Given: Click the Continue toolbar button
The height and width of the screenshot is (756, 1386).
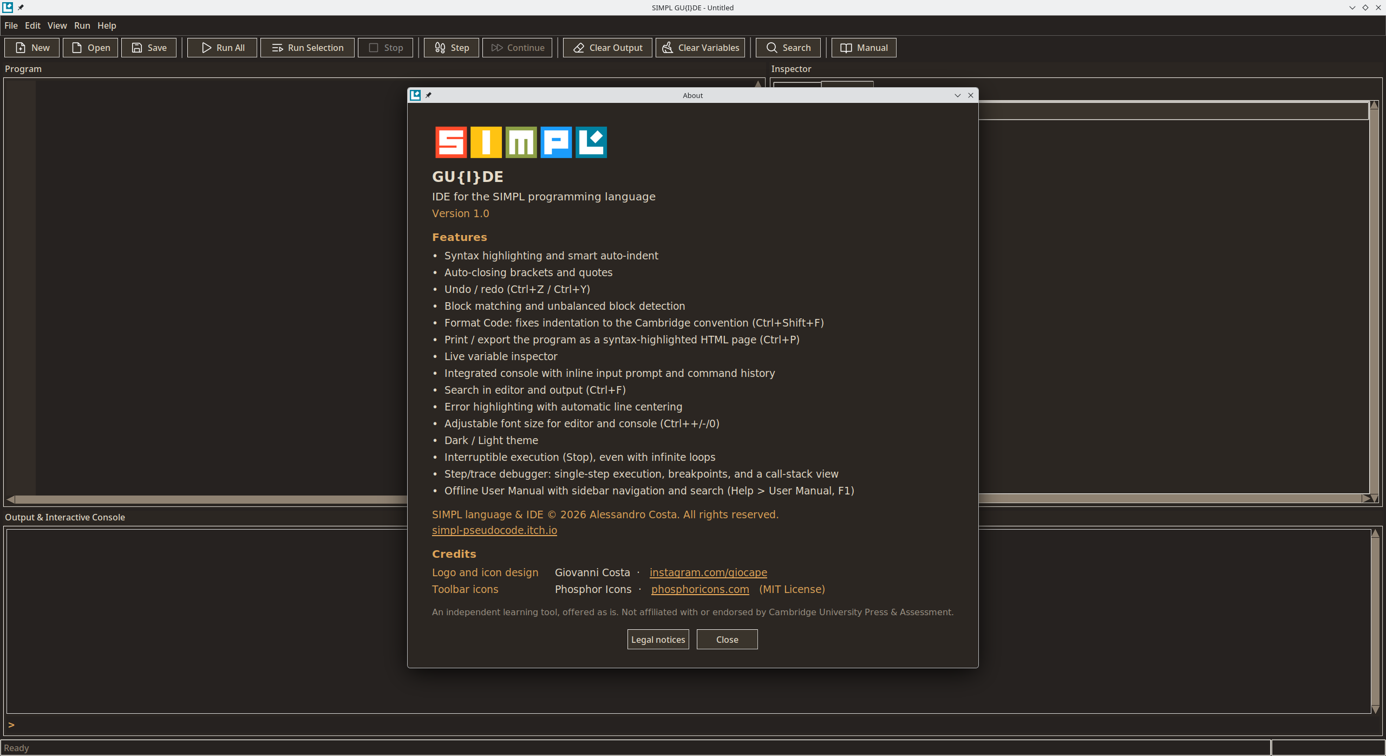Looking at the screenshot, I should (x=518, y=48).
